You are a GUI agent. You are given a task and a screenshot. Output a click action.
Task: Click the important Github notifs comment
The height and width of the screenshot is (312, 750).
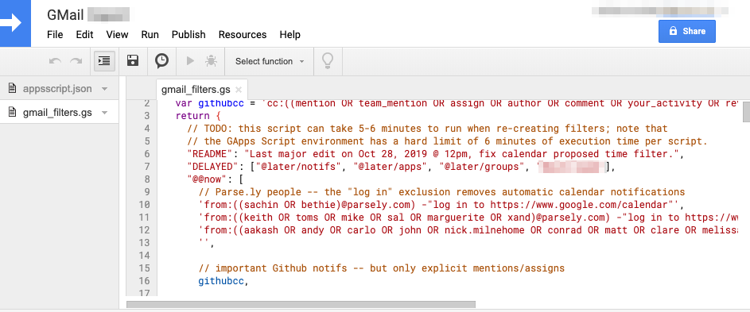pos(381,268)
